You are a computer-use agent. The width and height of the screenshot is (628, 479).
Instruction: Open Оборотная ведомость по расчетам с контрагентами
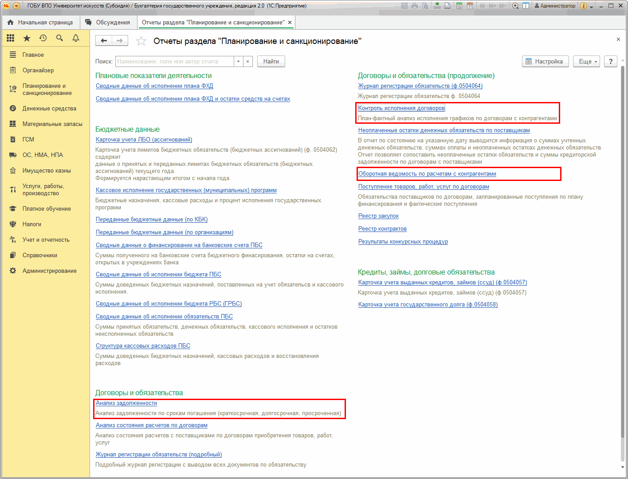(427, 174)
